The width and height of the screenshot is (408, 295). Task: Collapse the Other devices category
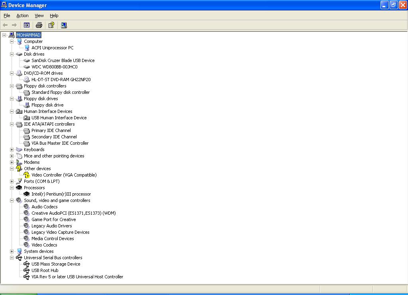(x=12, y=169)
